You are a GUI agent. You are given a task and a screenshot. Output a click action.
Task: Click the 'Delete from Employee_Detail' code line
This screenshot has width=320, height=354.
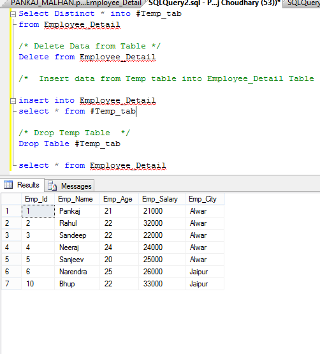pos(87,57)
